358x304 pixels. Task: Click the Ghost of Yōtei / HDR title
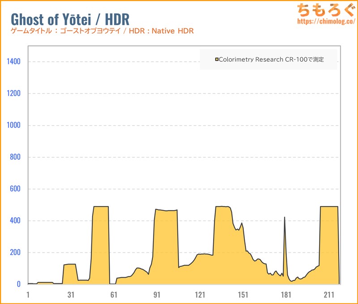tap(70, 19)
